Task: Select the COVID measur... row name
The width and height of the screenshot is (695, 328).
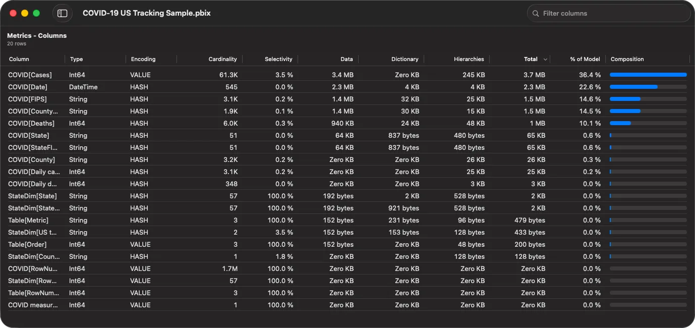Action: pos(33,305)
